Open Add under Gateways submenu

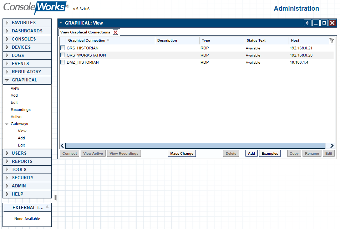pyautogui.click(x=21, y=138)
